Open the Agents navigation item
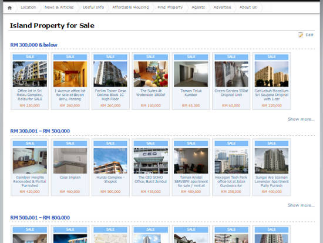Image resolution: width=323 pixels, height=243 pixels. (x=198, y=8)
